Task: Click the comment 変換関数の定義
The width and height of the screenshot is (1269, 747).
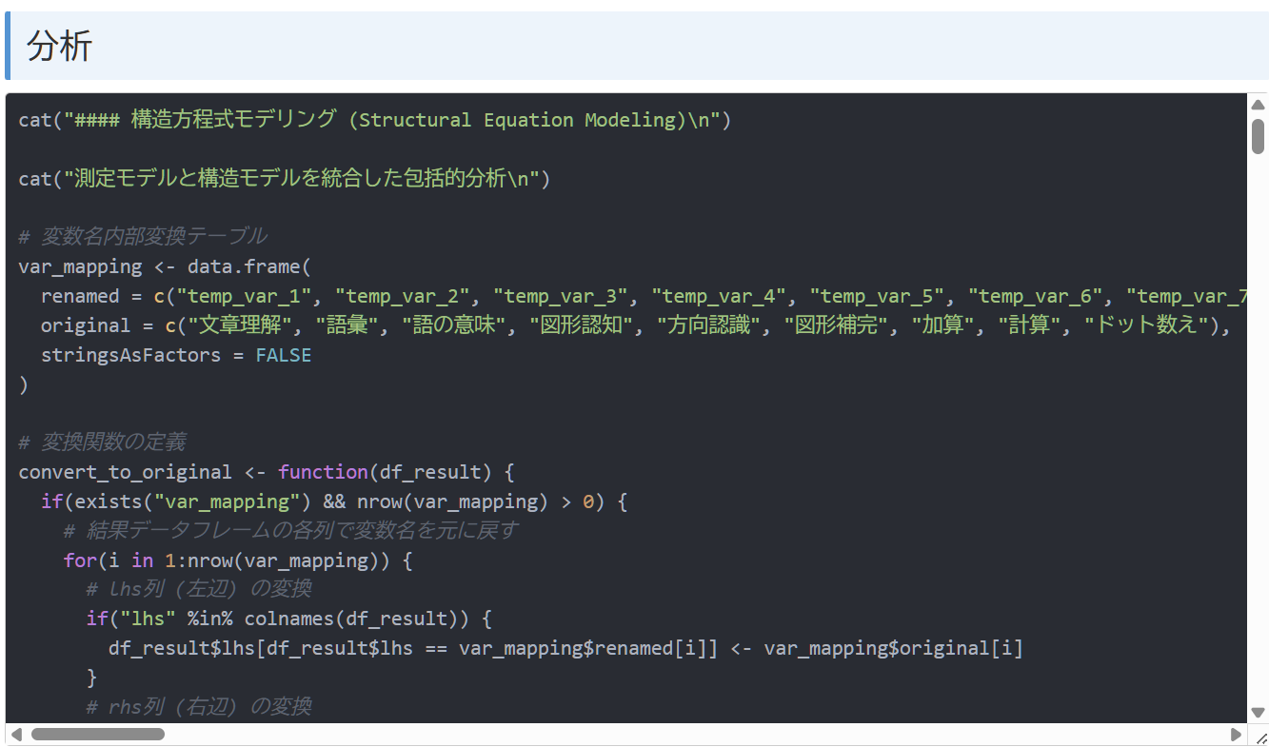Action: tap(113, 442)
